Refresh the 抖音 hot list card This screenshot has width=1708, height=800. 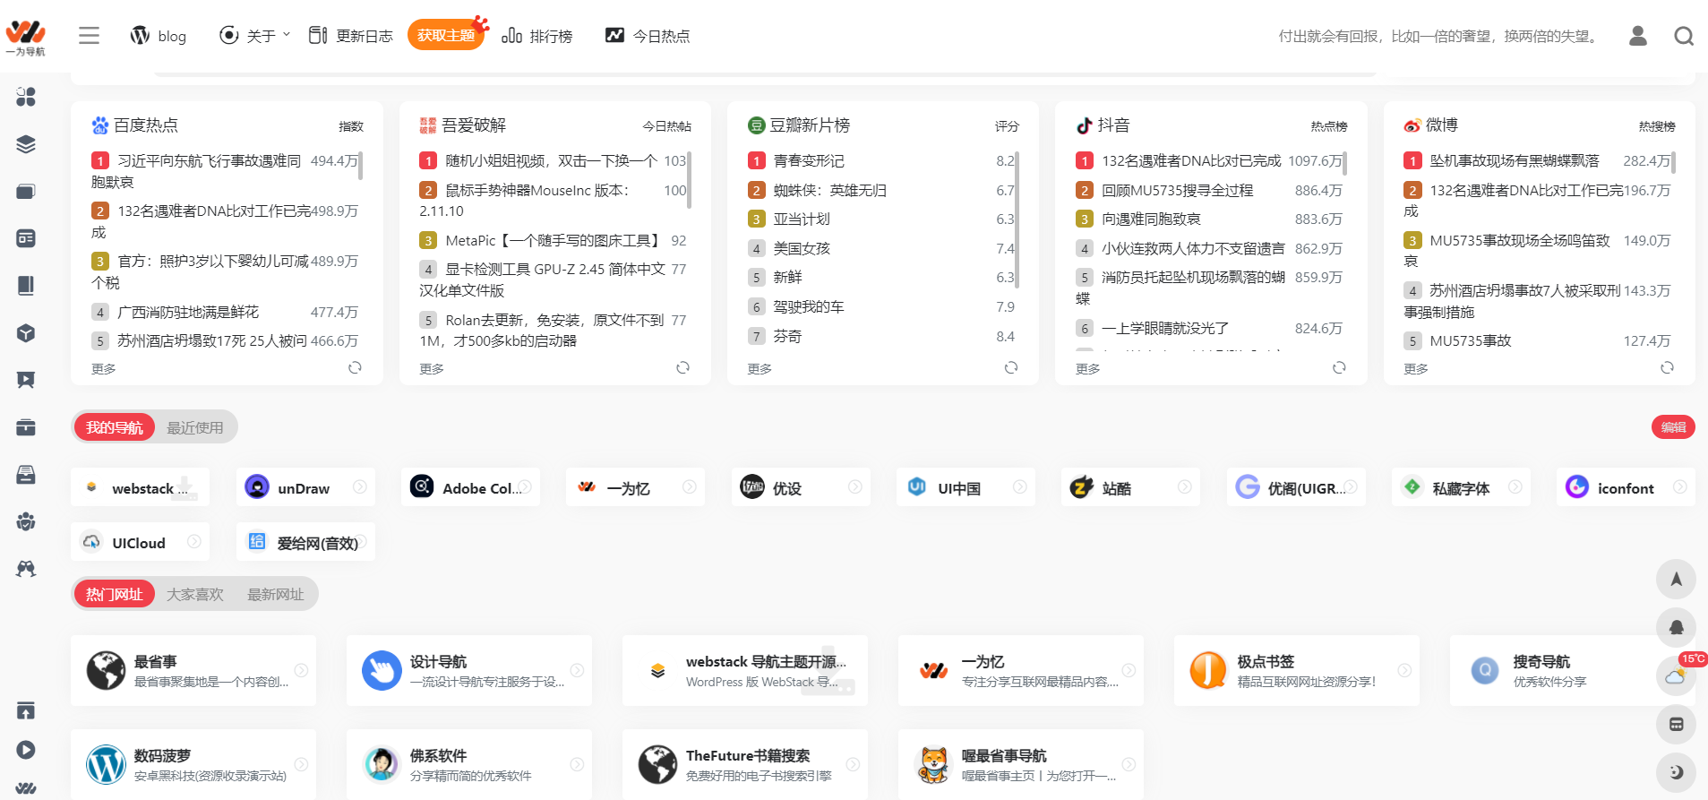(x=1339, y=367)
